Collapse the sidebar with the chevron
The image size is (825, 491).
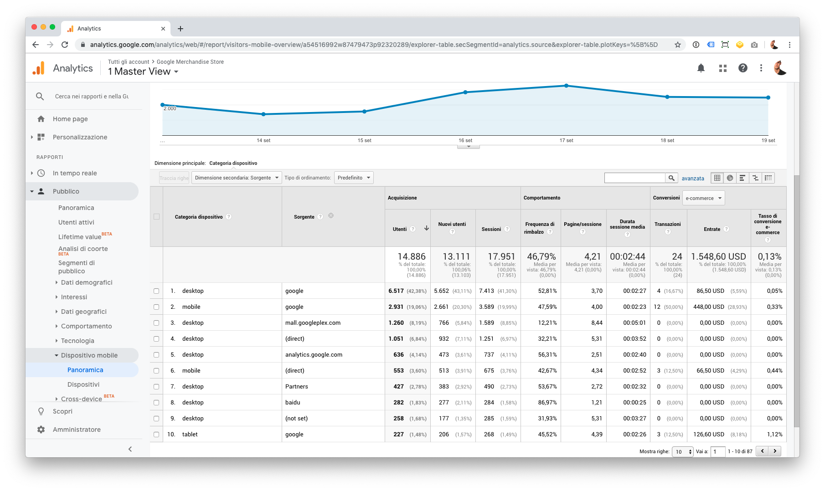[130, 449]
